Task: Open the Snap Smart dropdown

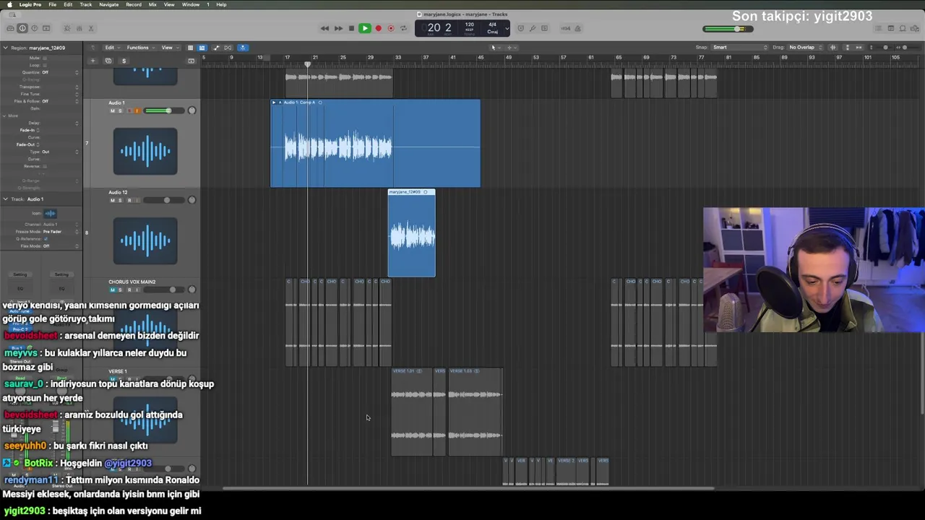Action: [740, 48]
